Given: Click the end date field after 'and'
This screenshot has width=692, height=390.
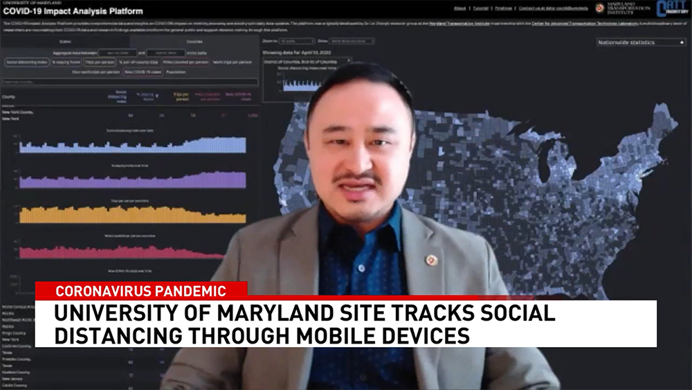Looking at the screenshot, I should click(165, 53).
